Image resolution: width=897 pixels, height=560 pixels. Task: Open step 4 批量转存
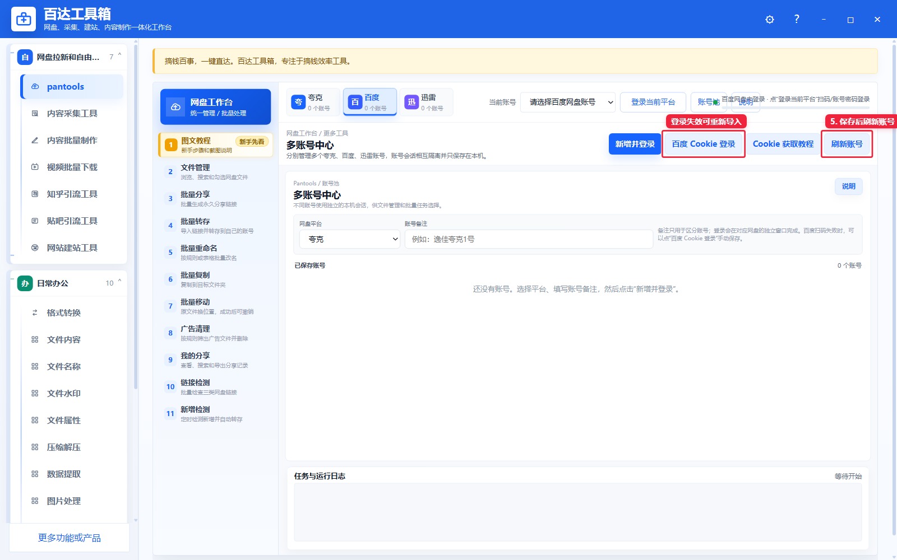tap(216, 226)
